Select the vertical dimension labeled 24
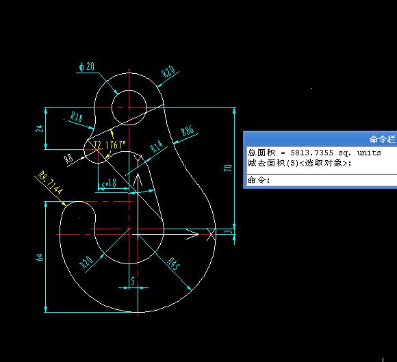This screenshot has width=397, height=362. tap(40, 129)
